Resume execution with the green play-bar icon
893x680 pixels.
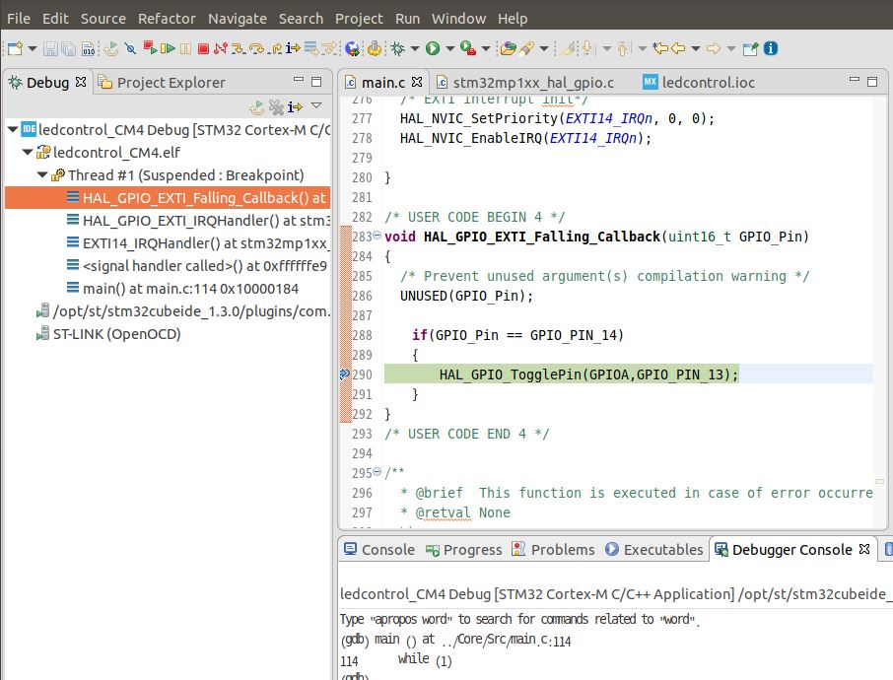[x=168, y=48]
